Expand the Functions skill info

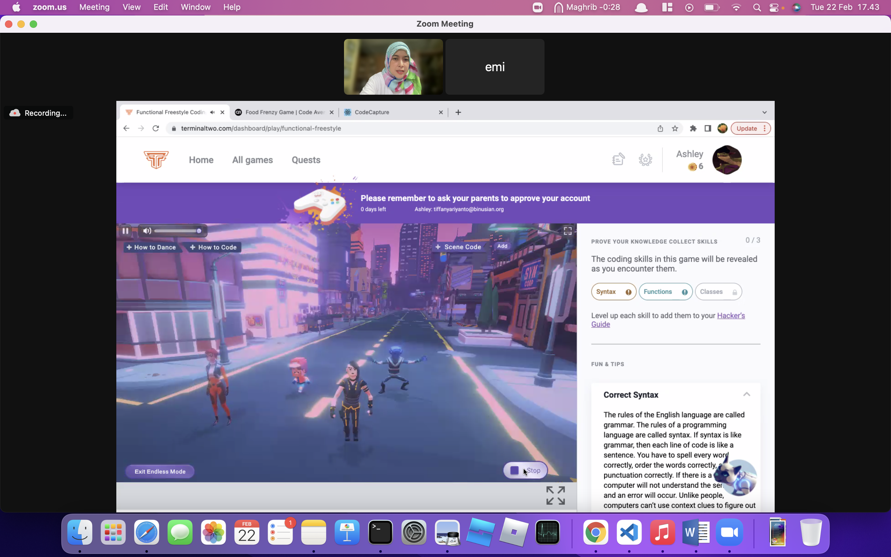[x=684, y=291]
